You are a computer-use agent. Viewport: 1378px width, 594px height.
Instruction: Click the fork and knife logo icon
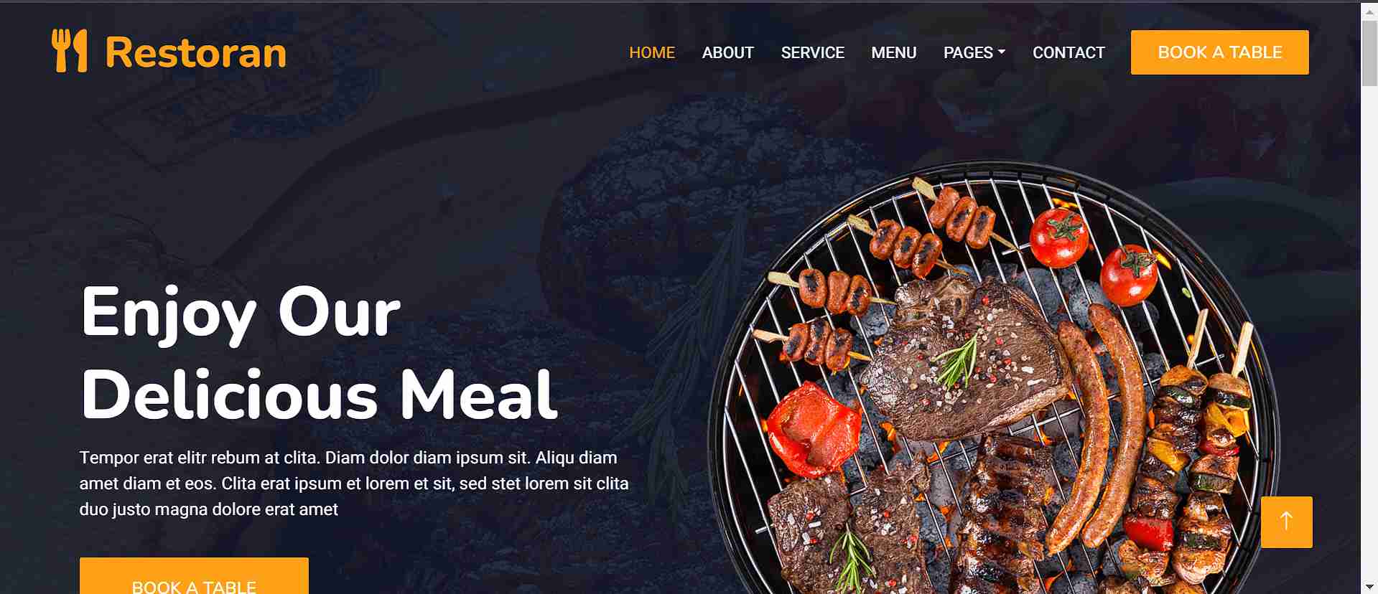coord(70,51)
